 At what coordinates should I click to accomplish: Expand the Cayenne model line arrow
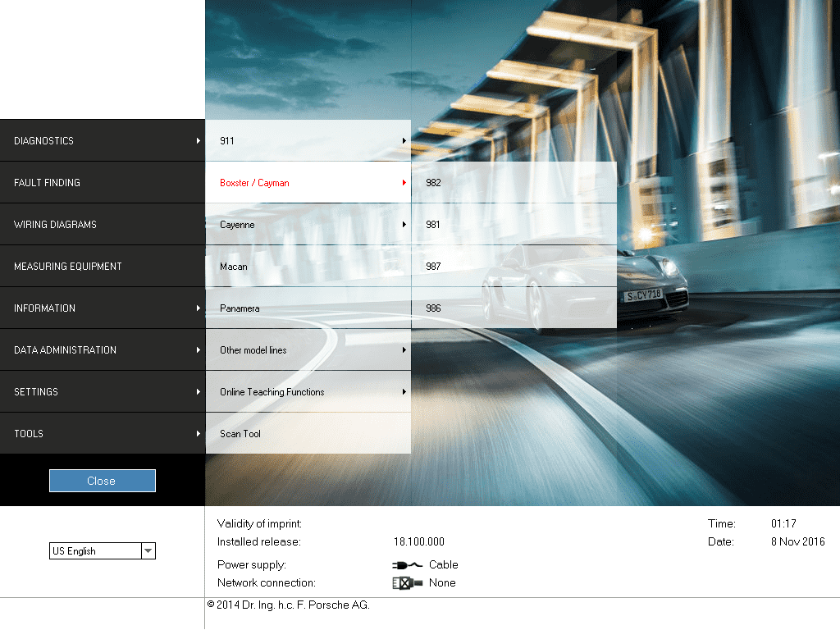click(x=404, y=225)
